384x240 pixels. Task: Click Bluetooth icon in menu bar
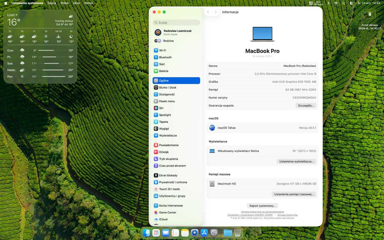tap(328, 3)
